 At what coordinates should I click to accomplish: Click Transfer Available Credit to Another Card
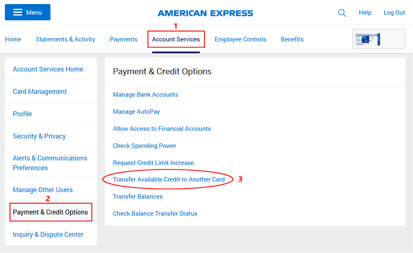(x=169, y=179)
